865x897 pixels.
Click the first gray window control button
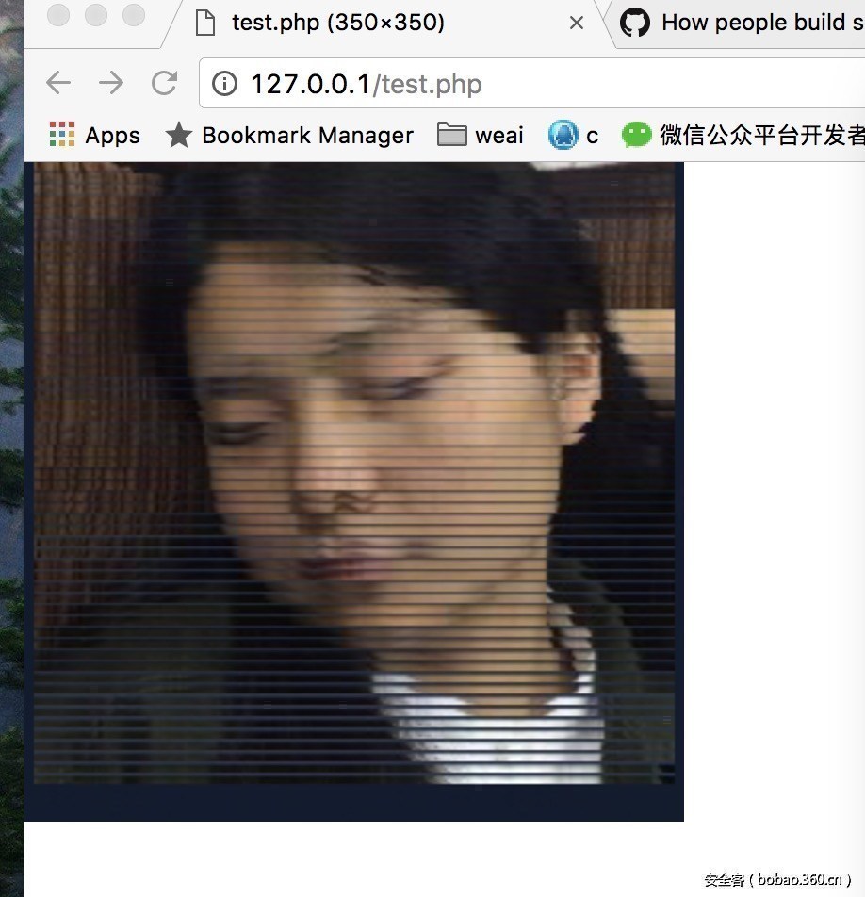coord(58,15)
